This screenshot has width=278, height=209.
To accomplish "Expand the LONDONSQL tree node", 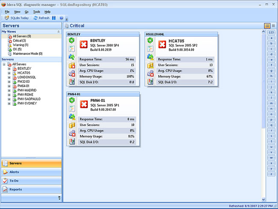I will pyautogui.click(x=9, y=77).
